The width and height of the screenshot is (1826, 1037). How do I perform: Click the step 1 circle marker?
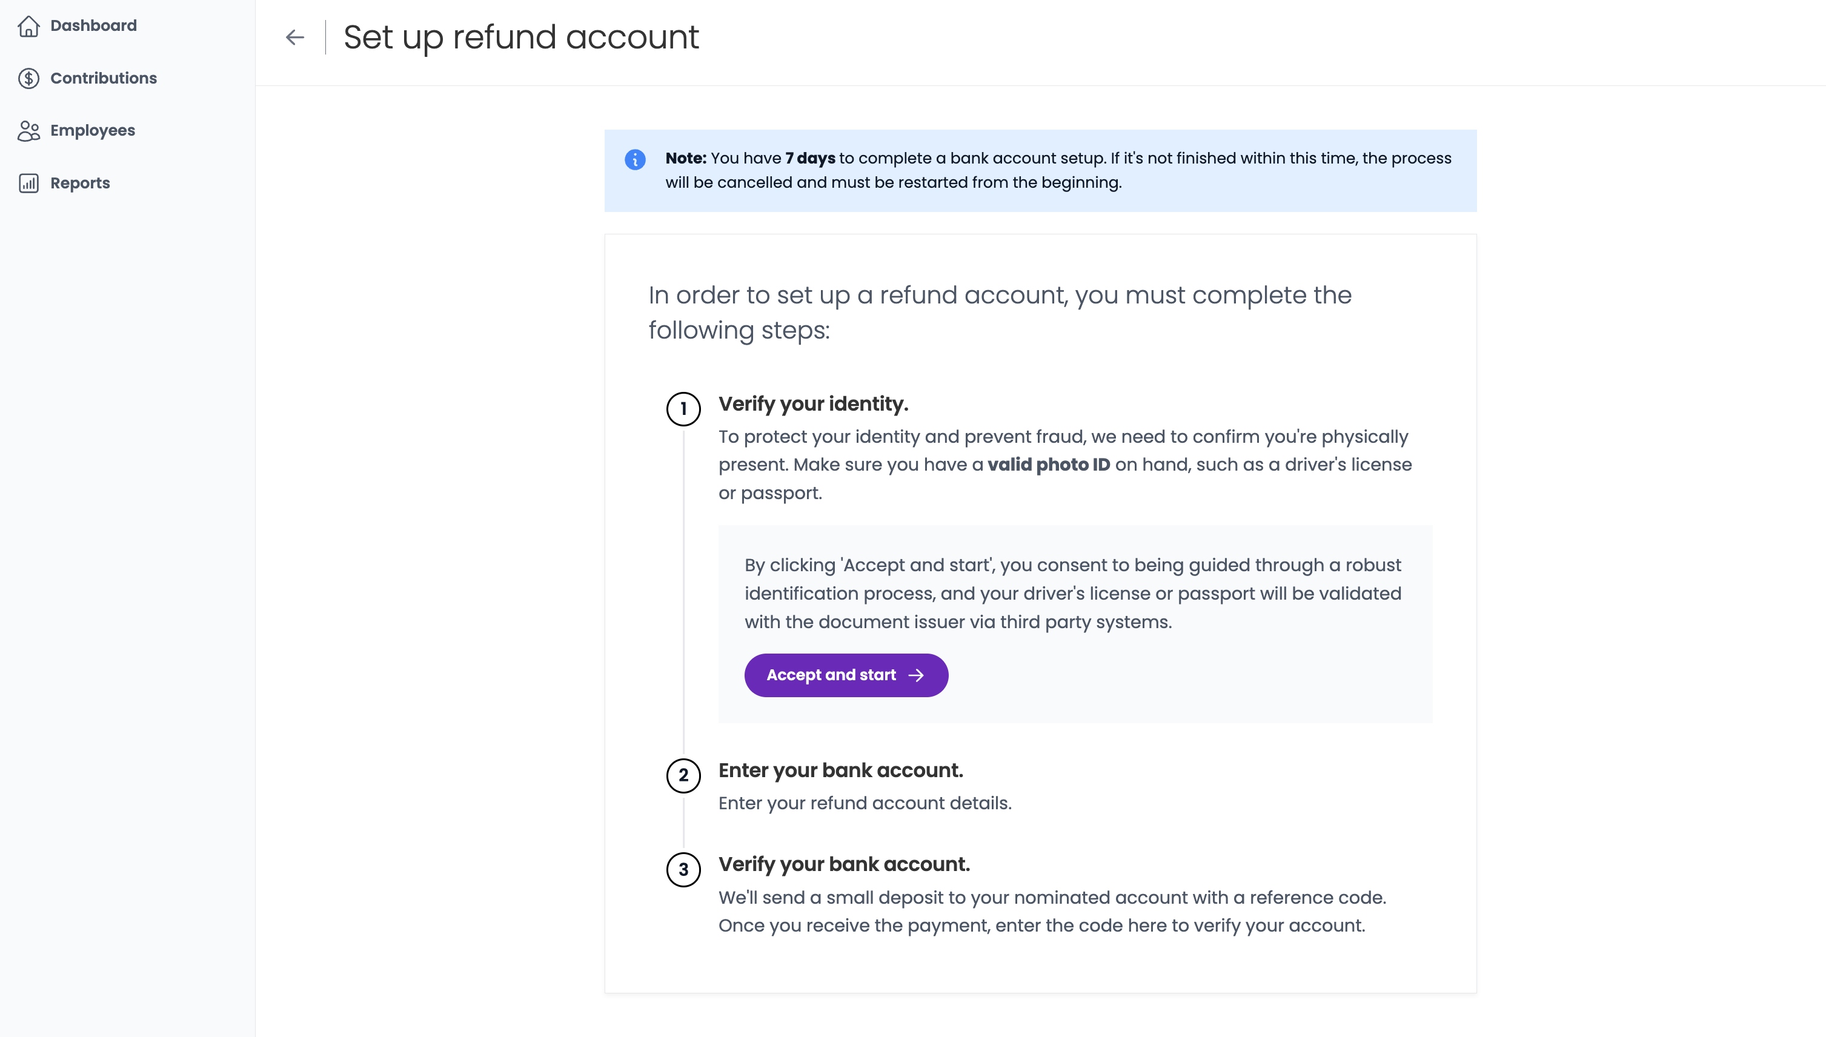tap(683, 409)
